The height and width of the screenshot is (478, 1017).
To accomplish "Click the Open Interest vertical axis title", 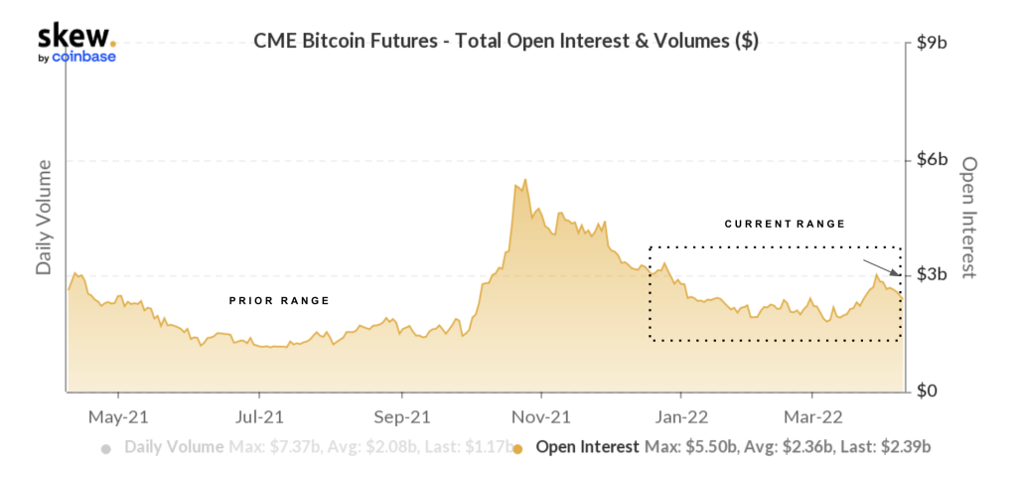I will click(969, 217).
